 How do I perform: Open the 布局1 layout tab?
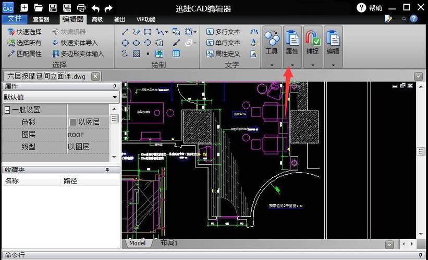(x=169, y=243)
